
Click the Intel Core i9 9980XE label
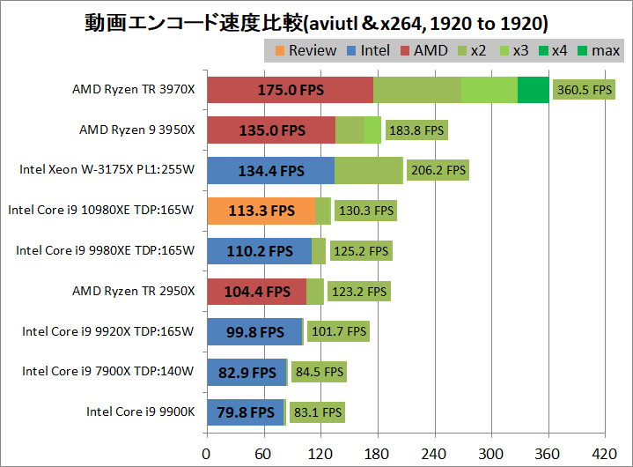[x=105, y=250]
